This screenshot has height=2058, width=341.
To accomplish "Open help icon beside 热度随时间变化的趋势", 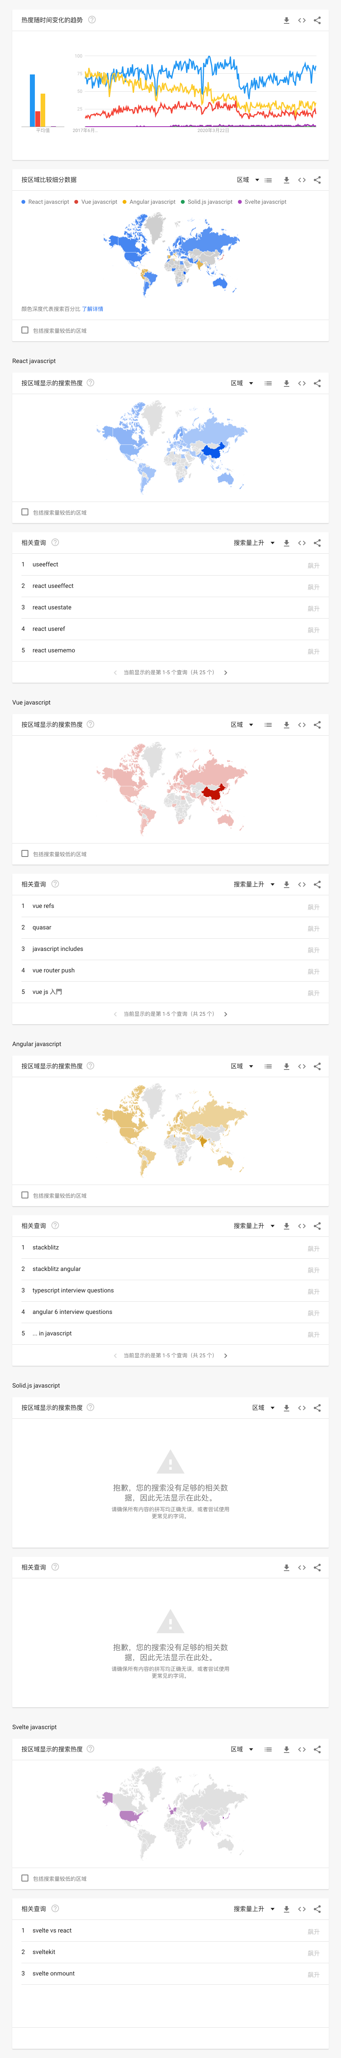I will pos(92,20).
